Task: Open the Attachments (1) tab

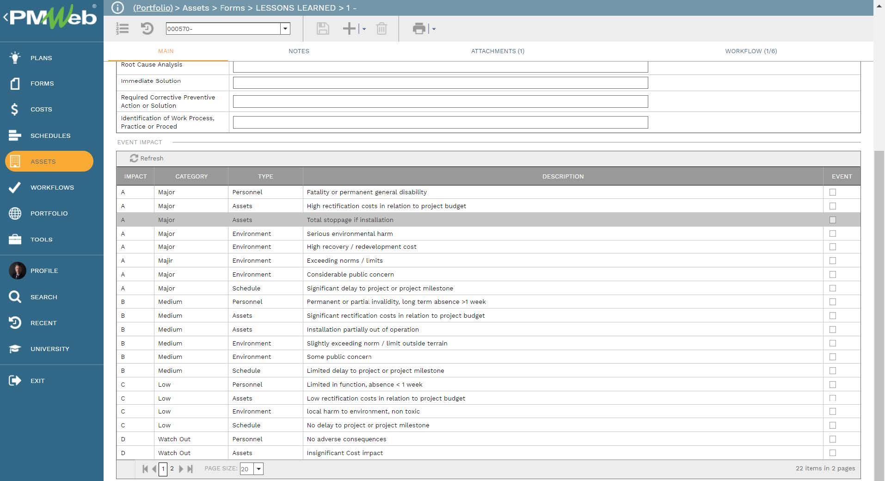Action: click(498, 51)
